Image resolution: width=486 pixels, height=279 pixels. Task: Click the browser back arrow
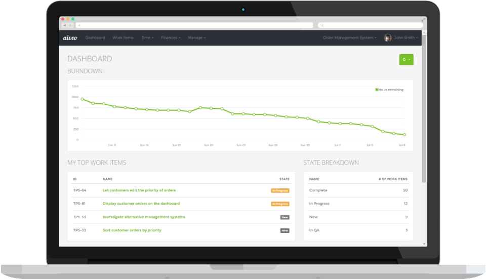[64, 25]
